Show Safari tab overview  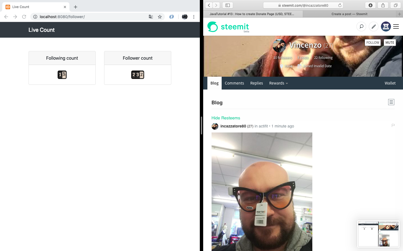coord(396,5)
